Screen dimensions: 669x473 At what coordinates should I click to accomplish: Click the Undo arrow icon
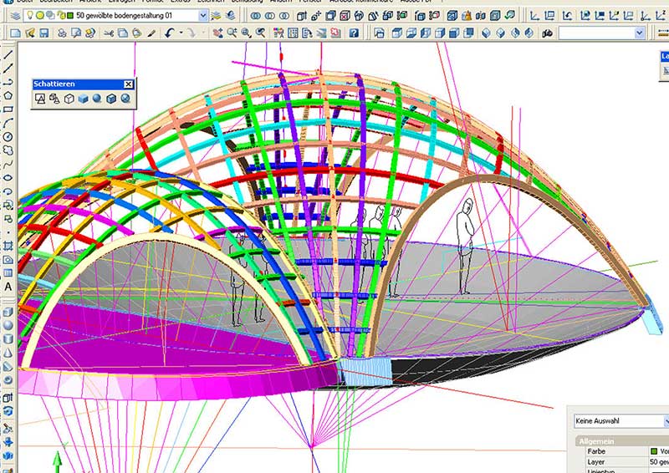click(171, 33)
